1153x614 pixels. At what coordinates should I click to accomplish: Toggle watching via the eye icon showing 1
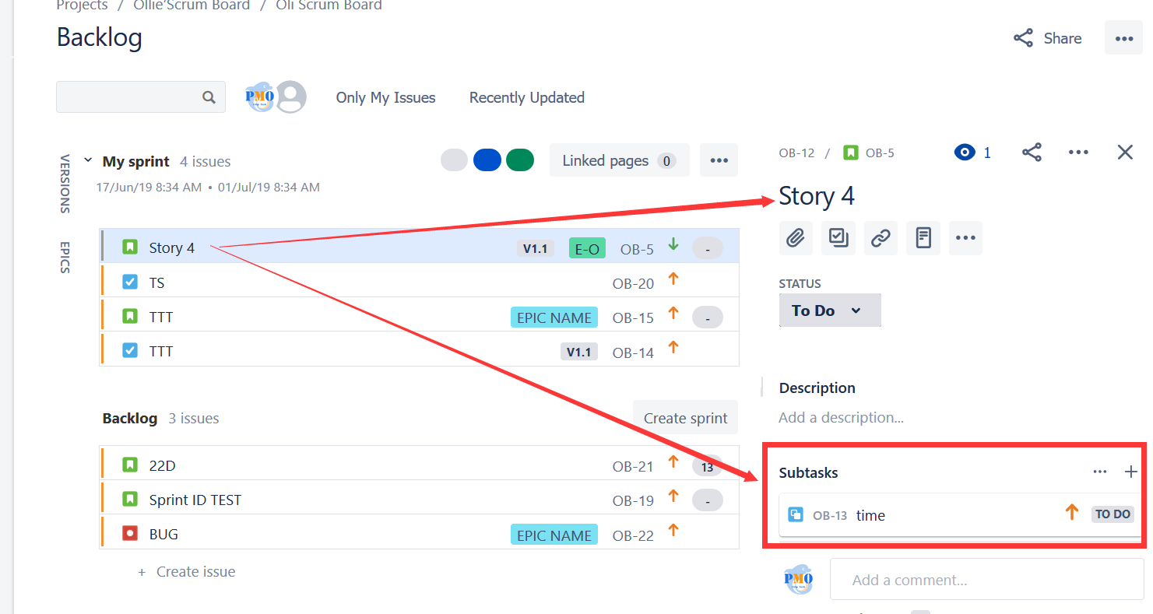pos(965,153)
